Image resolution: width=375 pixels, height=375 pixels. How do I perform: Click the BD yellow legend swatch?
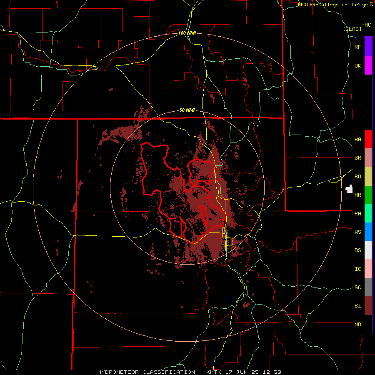[368, 177]
